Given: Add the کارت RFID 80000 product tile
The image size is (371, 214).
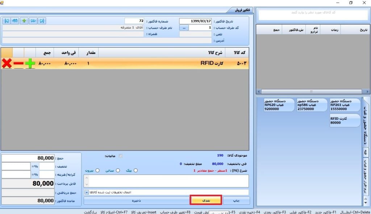Looking at the screenshot, I should point(345,120).
